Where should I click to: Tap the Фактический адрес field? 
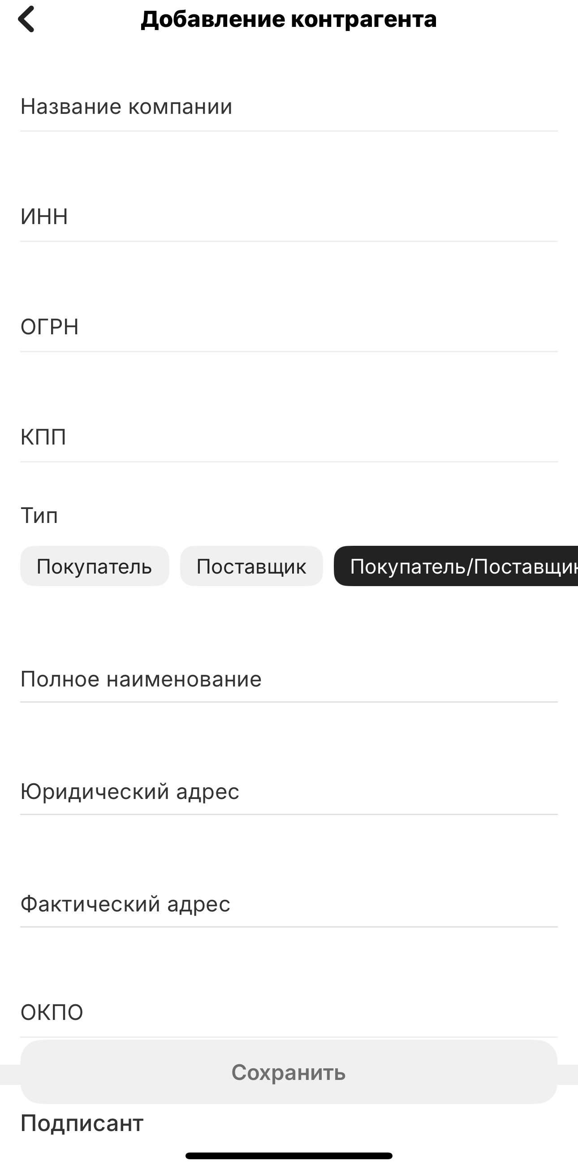pyautogui.click(x=289, y=904)
